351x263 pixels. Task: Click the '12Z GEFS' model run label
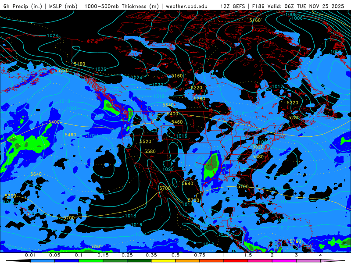[x=233, y=6]
